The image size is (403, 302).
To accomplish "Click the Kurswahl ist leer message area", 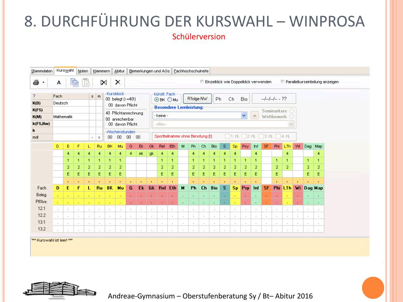I will [x=200, y=247].
